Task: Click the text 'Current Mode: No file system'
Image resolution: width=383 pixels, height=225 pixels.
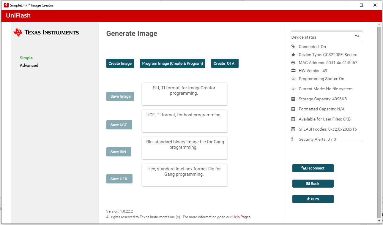Action: click(326, 89)
